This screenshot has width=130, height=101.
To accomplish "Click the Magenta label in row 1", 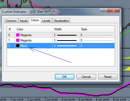I will (26, 40).
